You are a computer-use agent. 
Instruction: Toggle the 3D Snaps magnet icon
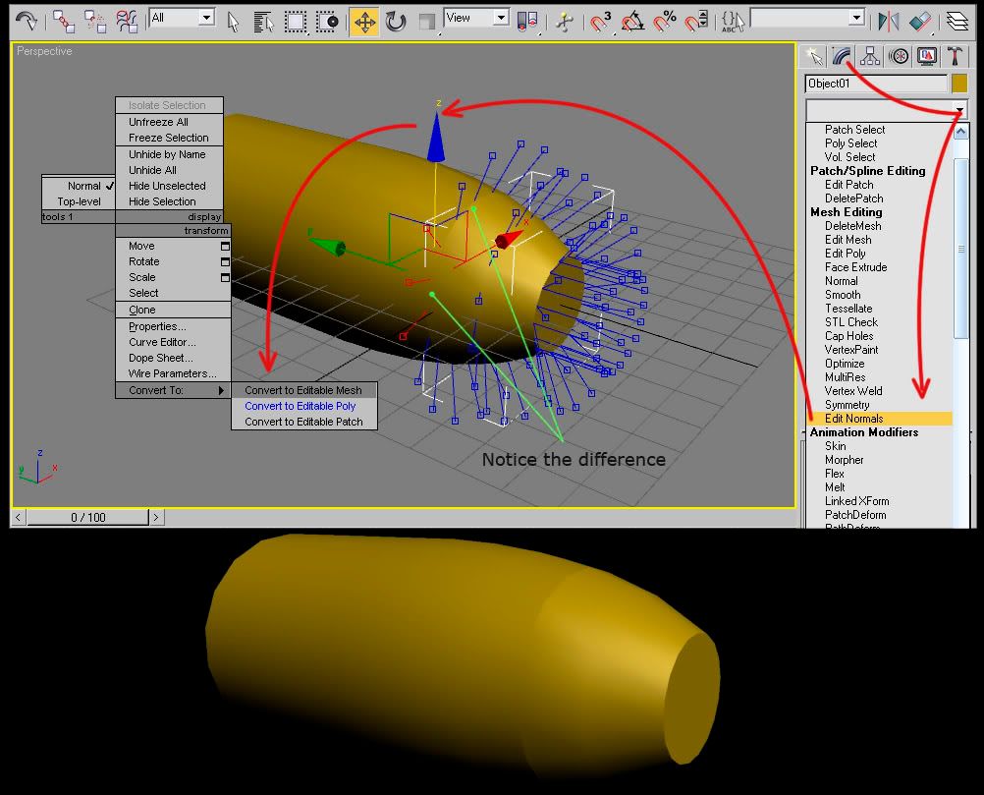pos(601,21)
